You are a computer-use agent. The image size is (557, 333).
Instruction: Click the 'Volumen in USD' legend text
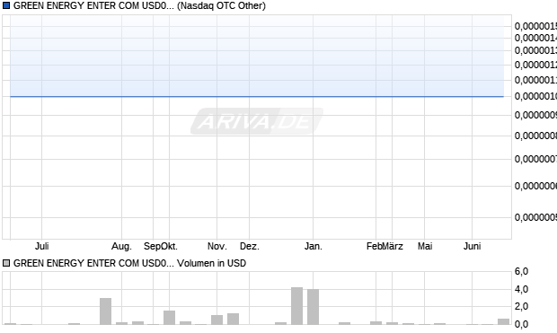tap(211, 263)
